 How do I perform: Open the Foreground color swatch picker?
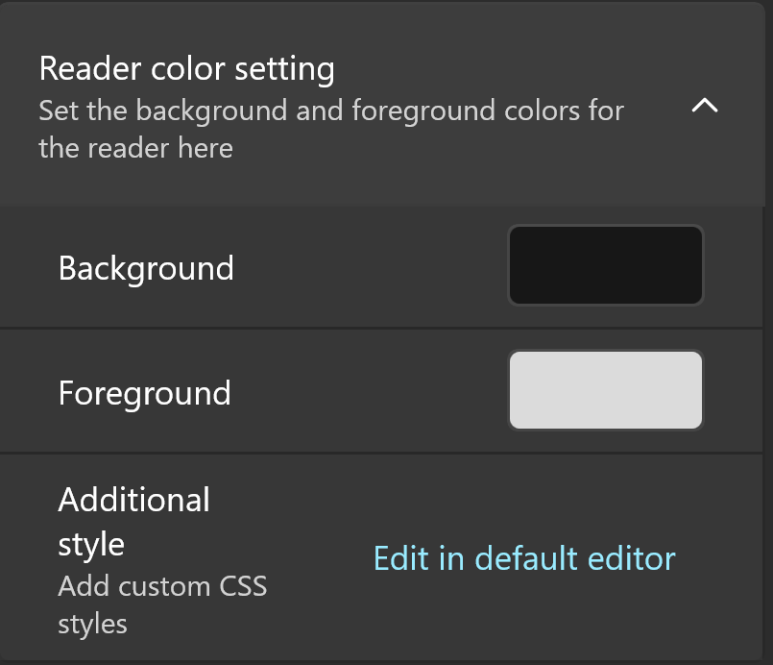pyautogui.click(x=605, y=390)
